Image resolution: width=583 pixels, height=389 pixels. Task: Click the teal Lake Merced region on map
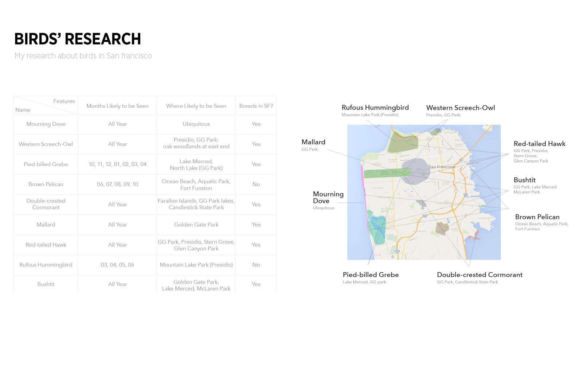(x=377, y=229)
